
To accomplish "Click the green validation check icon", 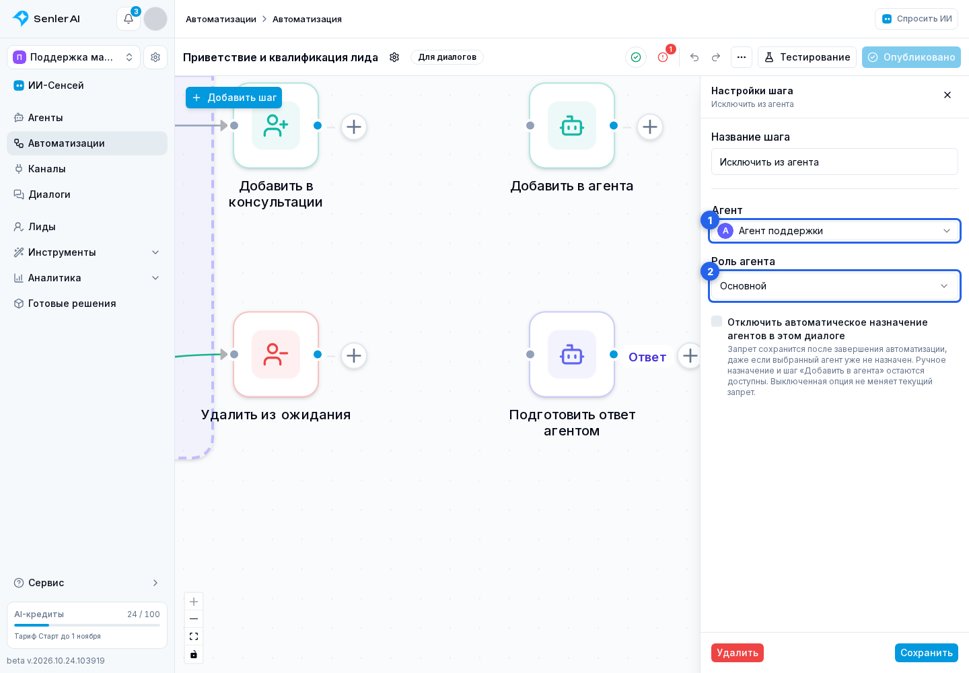I will [x=636, y=57].
